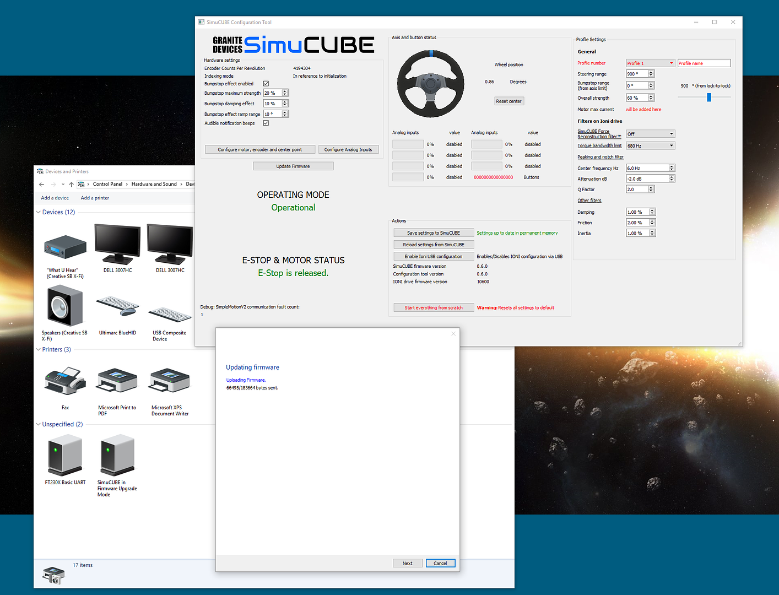Select the Microsoft Print to PDF icon
This screenshot has height=595, width=779.
point(117,380)
